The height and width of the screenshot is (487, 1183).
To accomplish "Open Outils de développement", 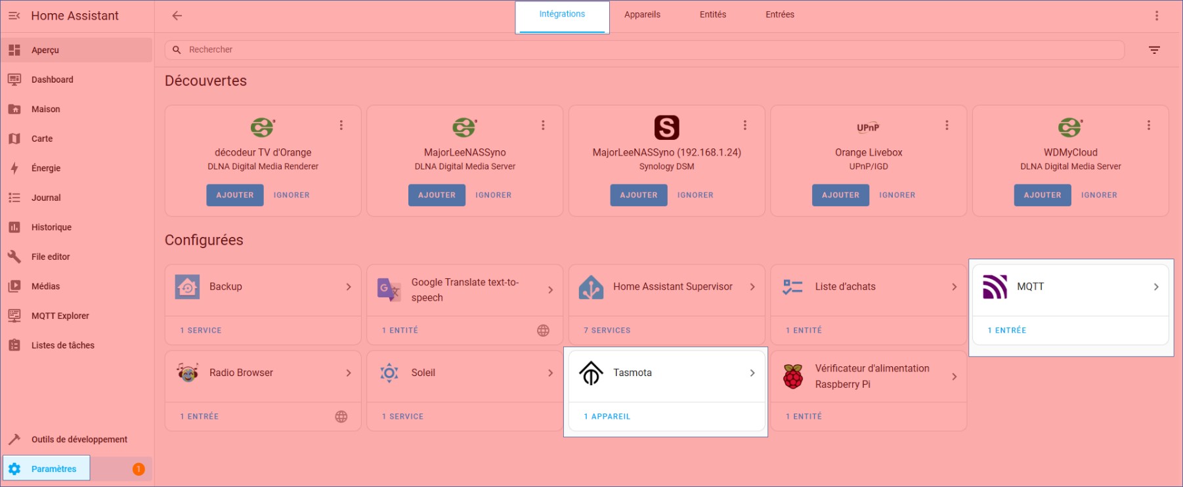I will [x=77, y=439].
